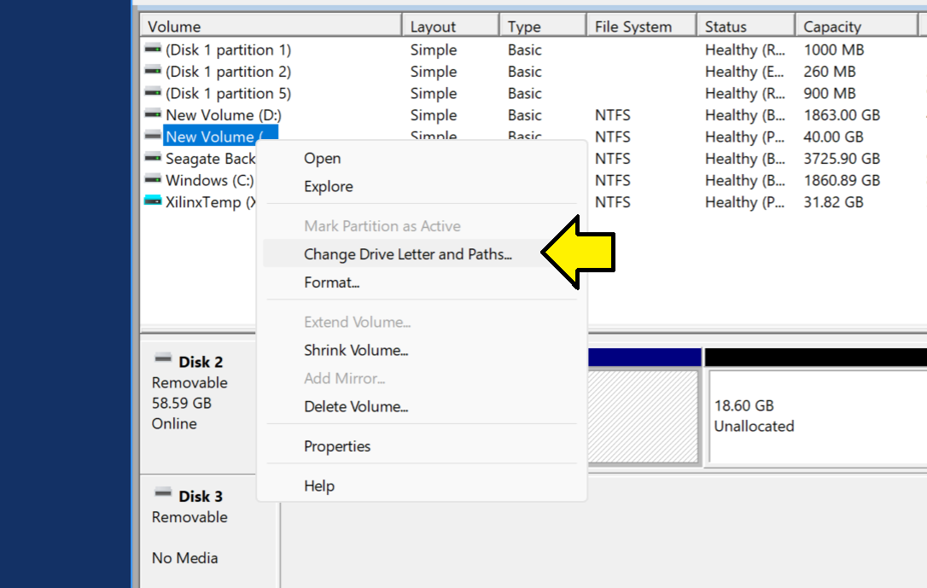The width and height of the screenshot is (927, 588).
Task: Choose Shrink Volume in context menu
Action: pos(355,350)
